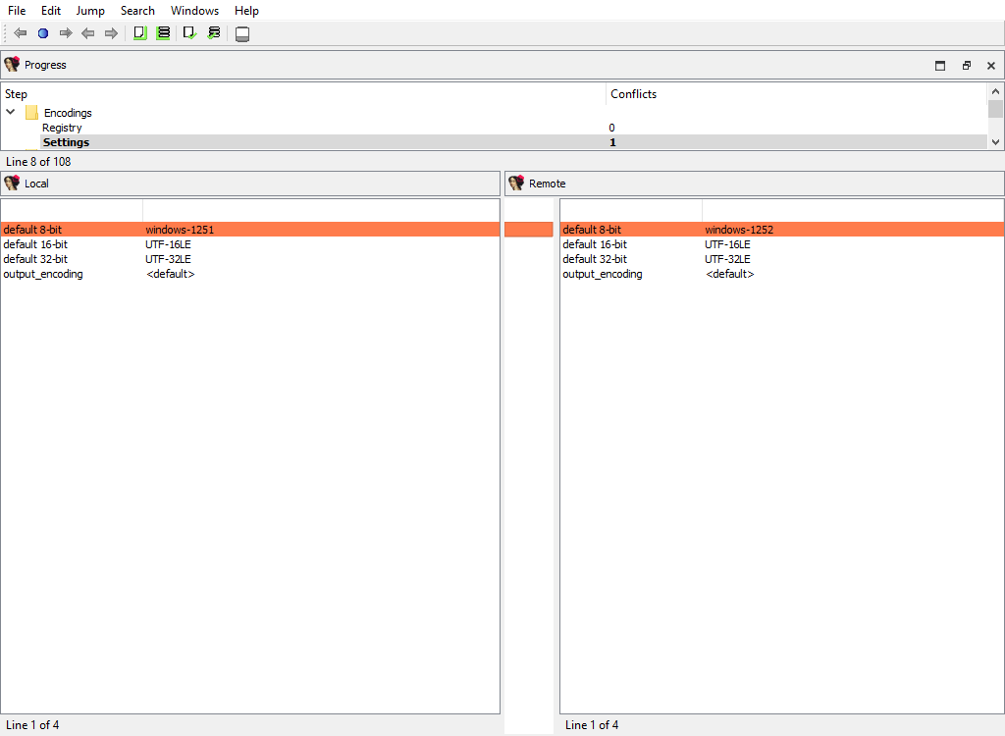Click the down arrow of the Step list scrollbar
This screenshot has height=736, width=1005.
click(996, 142)
